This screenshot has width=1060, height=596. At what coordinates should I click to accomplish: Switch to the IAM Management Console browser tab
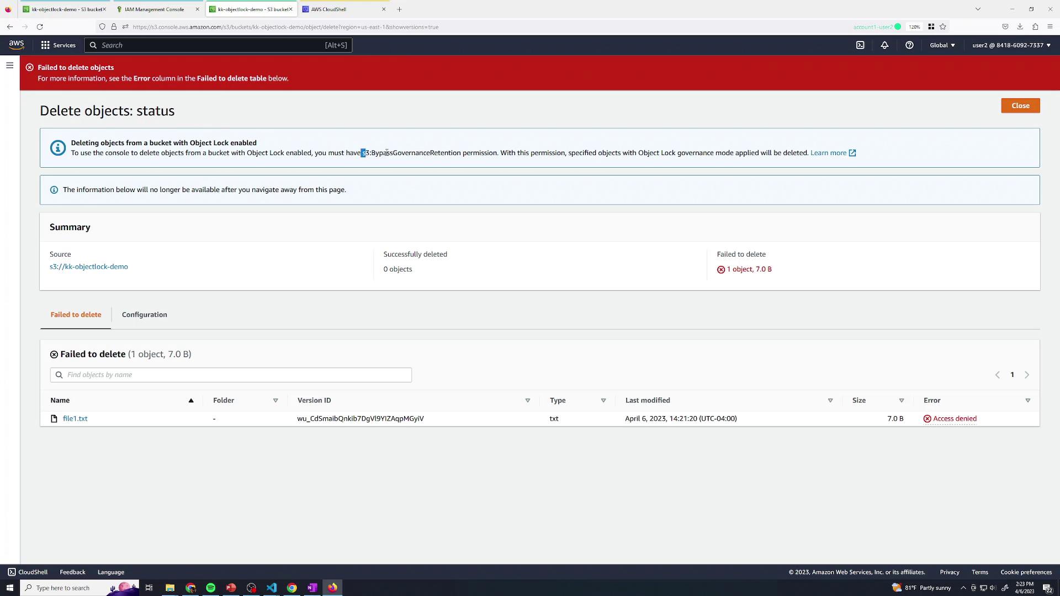click(x=155, y=9)
